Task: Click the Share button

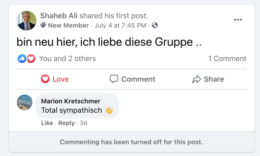Action: tap(208, 79)
